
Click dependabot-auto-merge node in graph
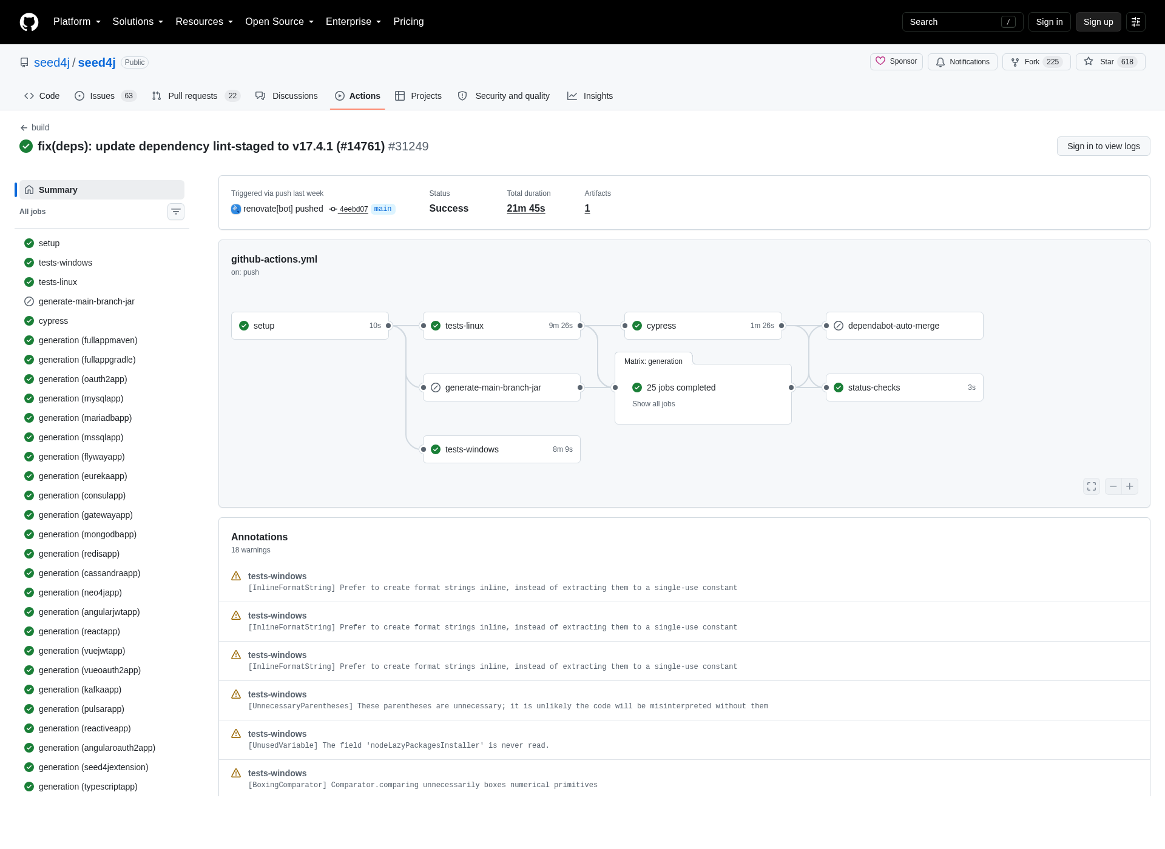pyautogui.click(x=905, y=326)
